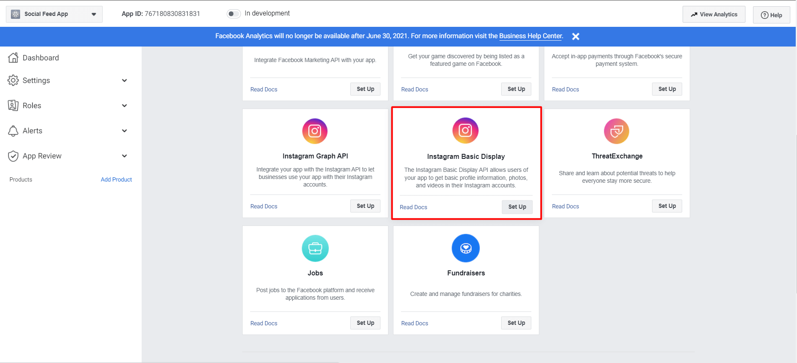Expand the App Review chevron
The width and height of the screenshot is (797, 363).
(124, 156)
